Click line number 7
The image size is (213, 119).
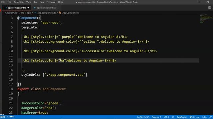coord(12,37)
